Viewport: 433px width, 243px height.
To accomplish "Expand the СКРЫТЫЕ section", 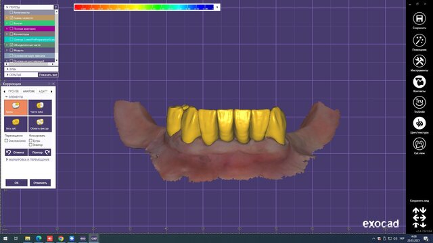I will click(x=7, y=75).
